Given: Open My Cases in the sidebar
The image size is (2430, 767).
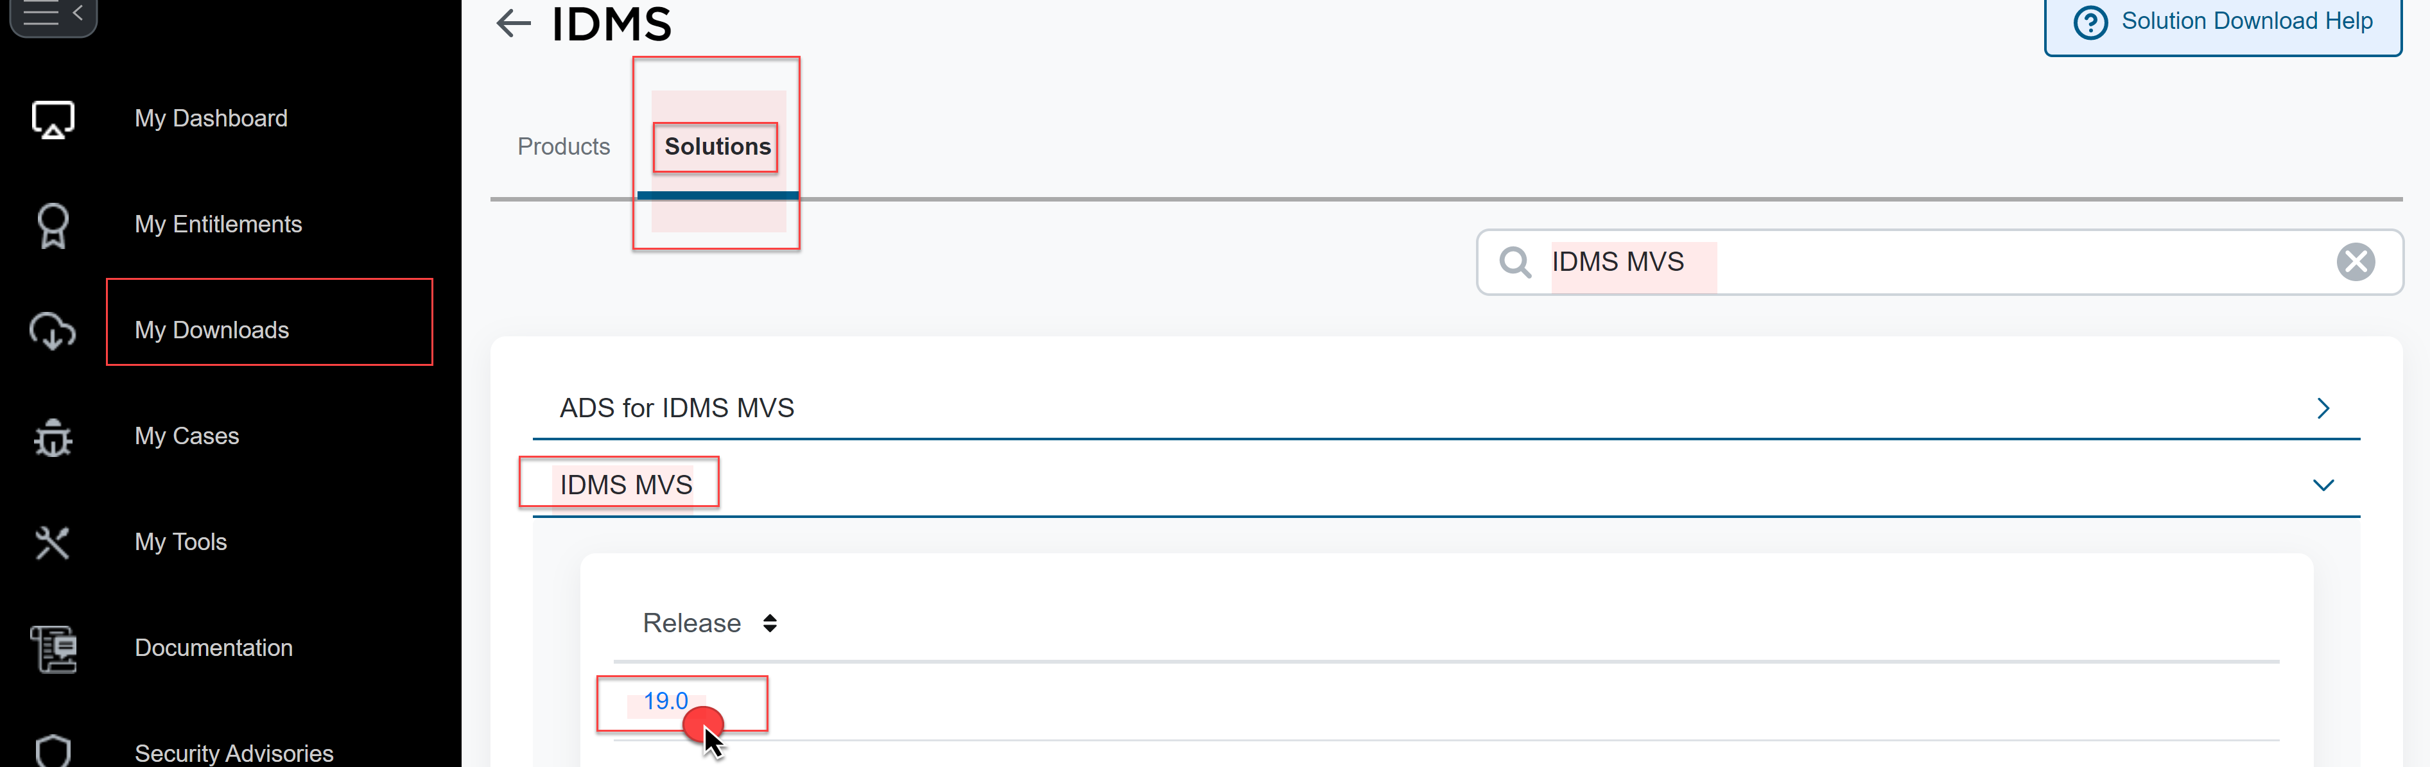Looking at the screenshot, I should [x=187, y=436].
